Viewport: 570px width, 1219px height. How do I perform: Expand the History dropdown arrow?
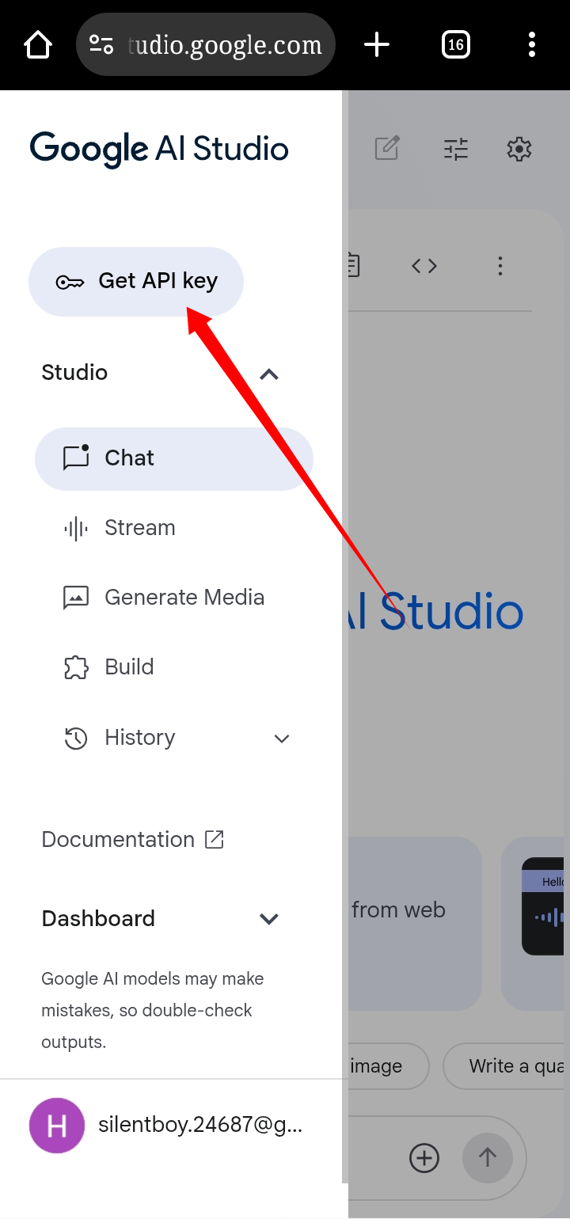point(281,739)
